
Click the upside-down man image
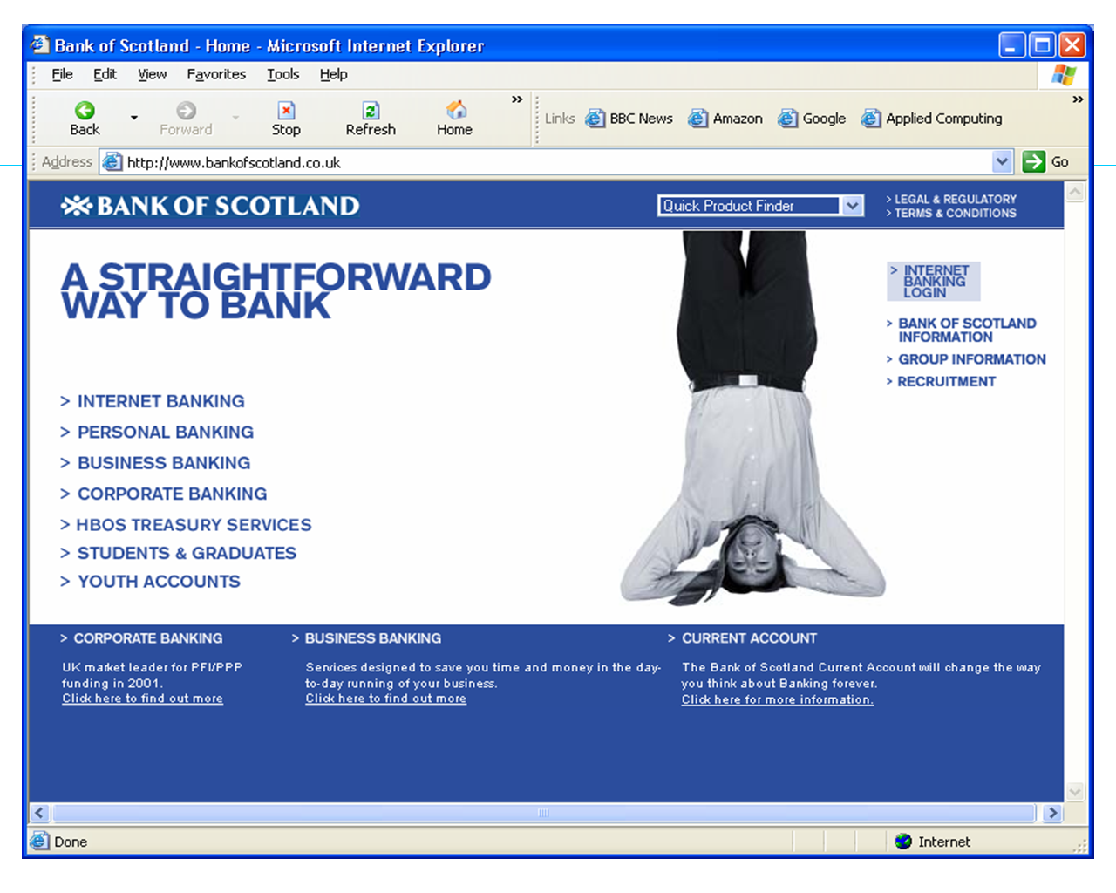coord(752,419)
